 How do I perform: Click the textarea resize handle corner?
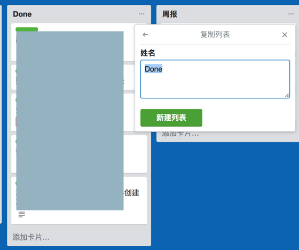(x=287, y=96)
